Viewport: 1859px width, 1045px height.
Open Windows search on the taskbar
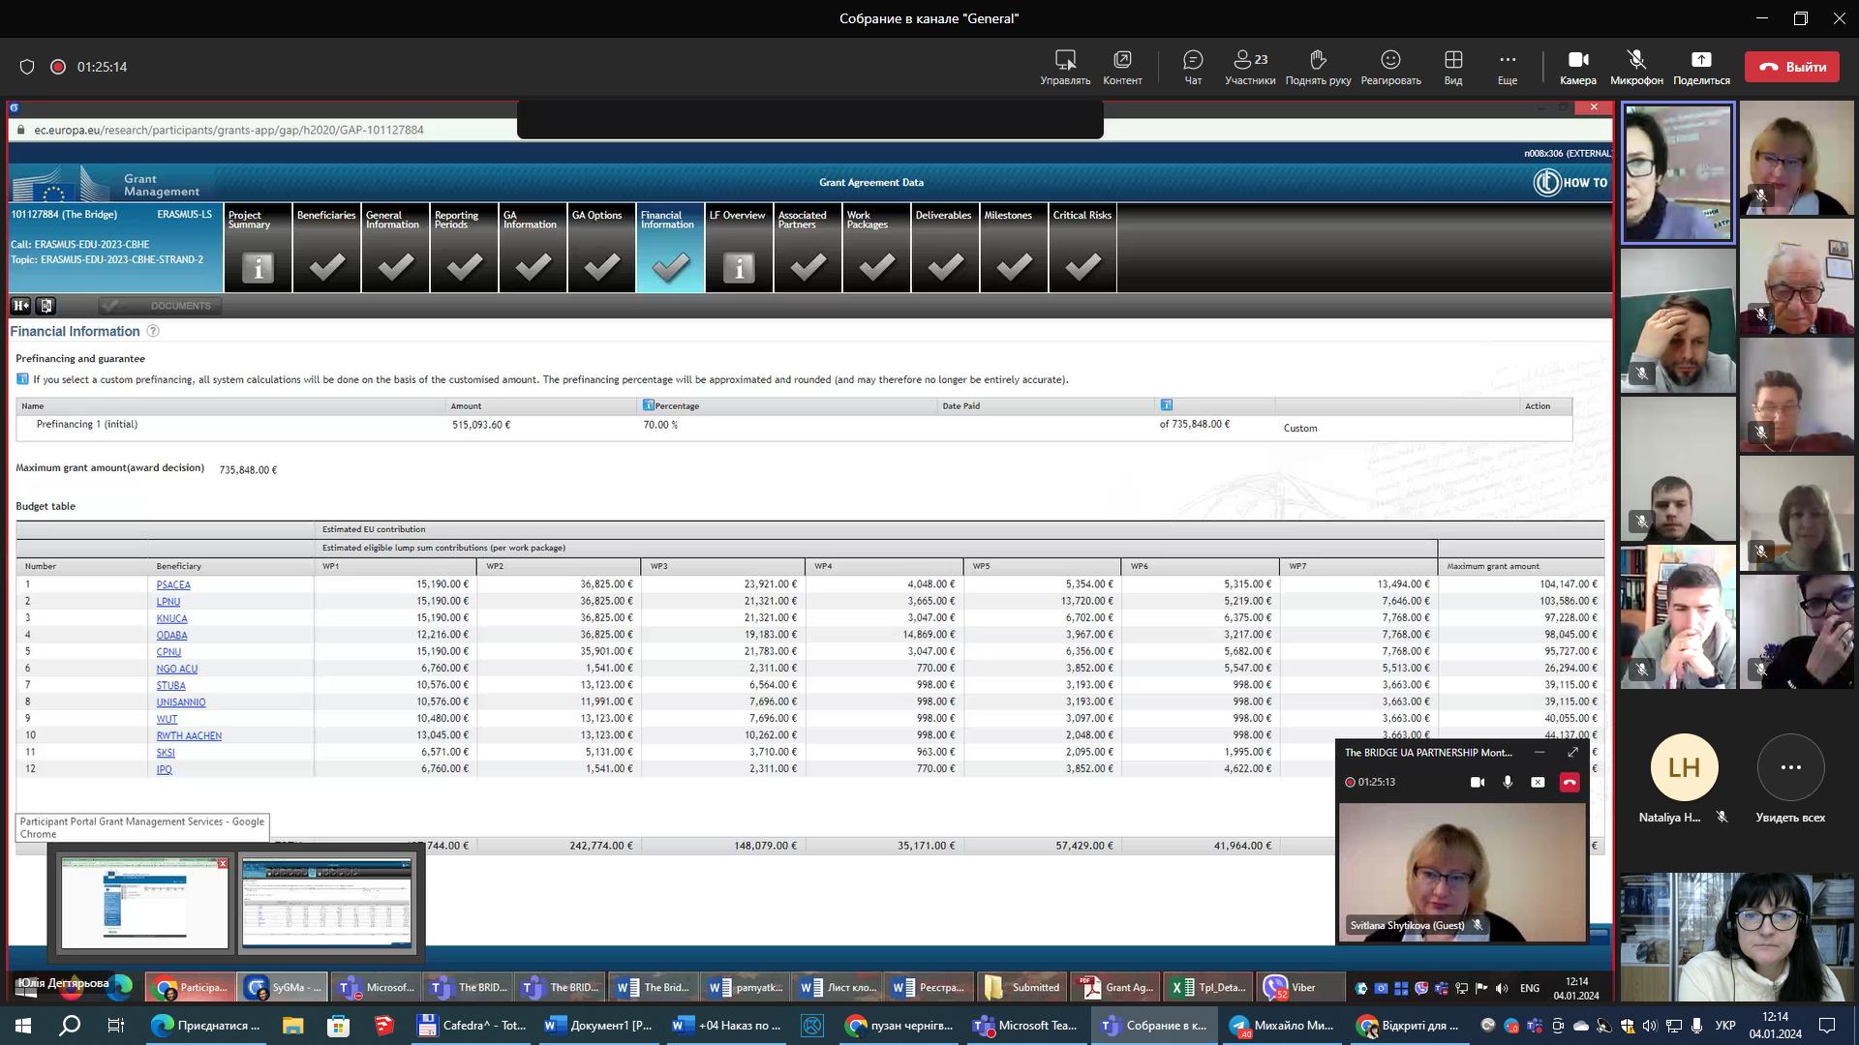(70, 1026)
